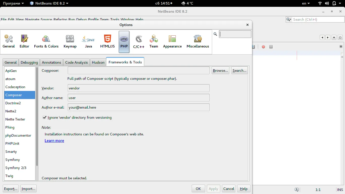The width and height of the screenshot is (345, 194).
Task: Open the C/C++ options category
Action: [139, 42]
